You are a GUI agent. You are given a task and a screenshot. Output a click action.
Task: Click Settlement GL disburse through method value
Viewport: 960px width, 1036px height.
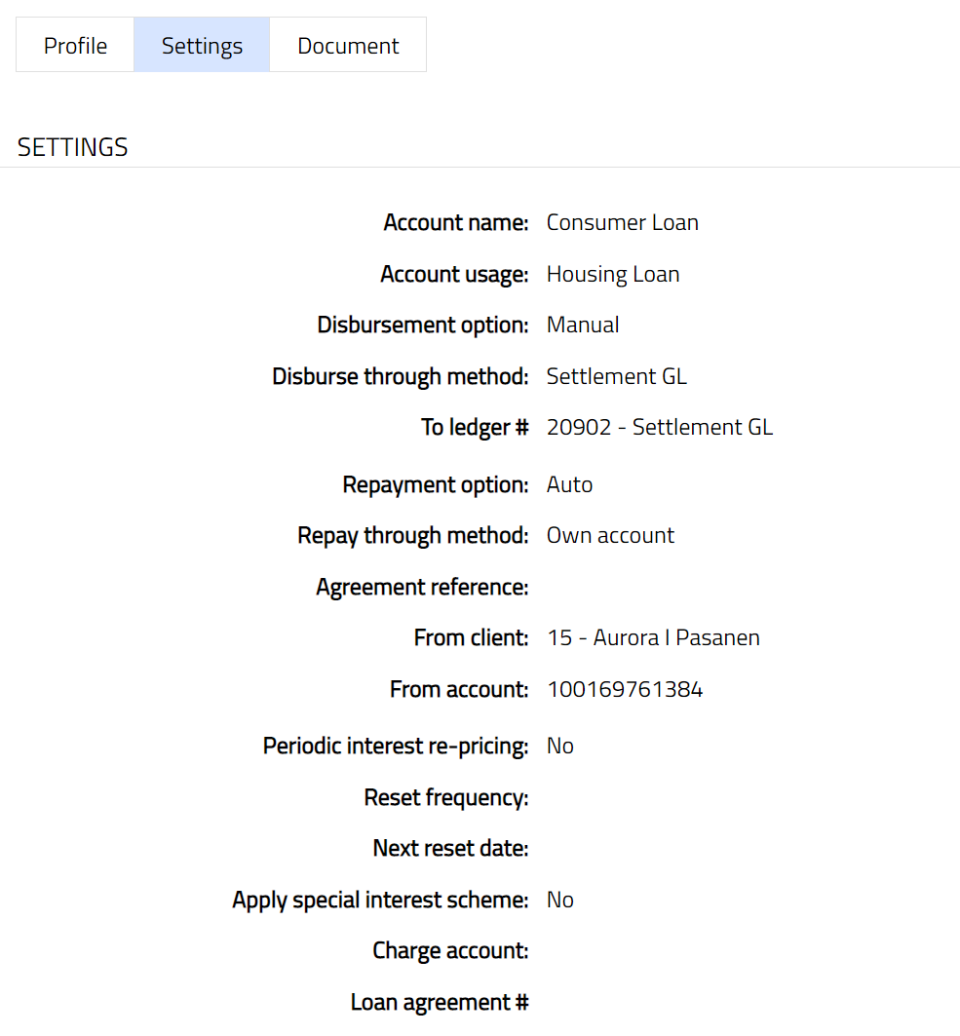click(x=616, y=376)
